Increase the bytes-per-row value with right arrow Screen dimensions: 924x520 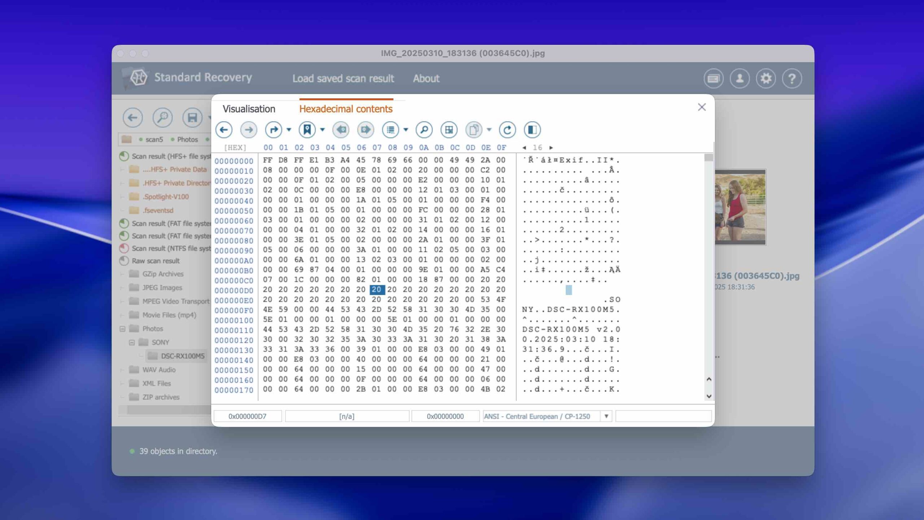pos(551,148)
